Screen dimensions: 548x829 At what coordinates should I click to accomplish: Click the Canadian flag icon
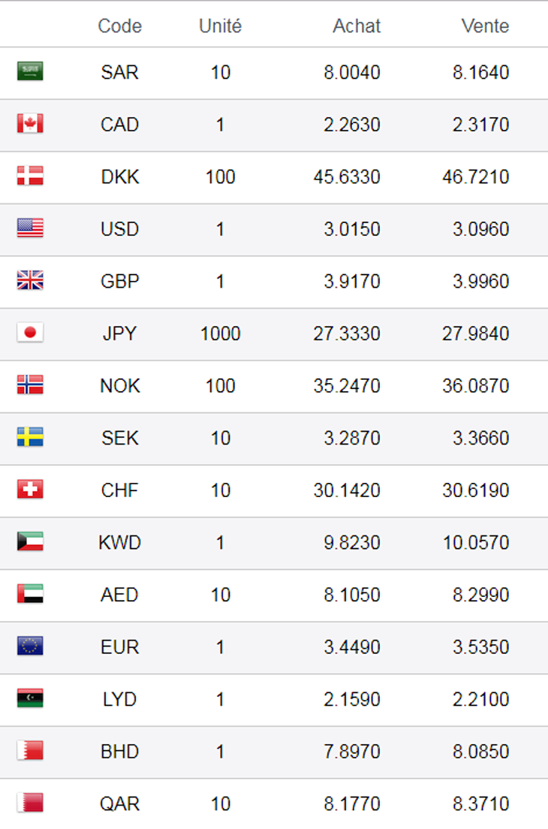click(30, 124)
